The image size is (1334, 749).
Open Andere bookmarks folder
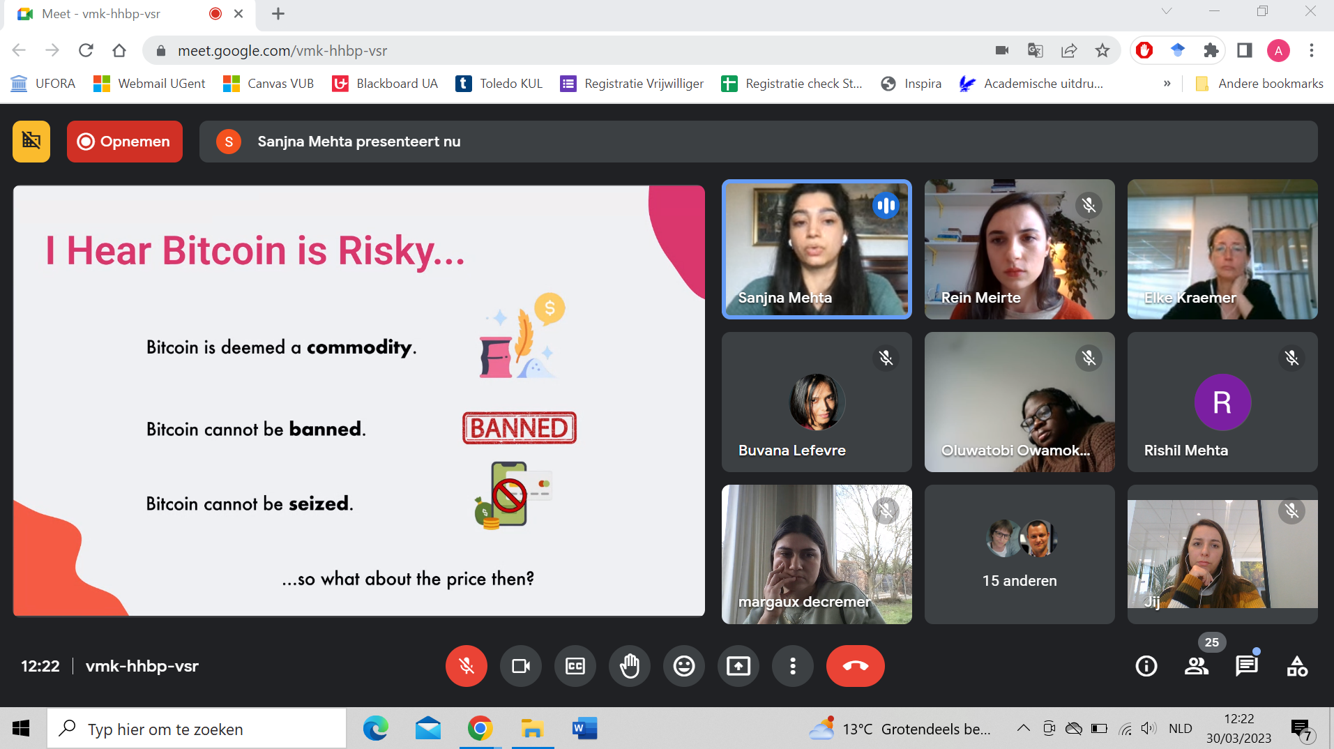pyautogui.click(x=1259, y=84)
